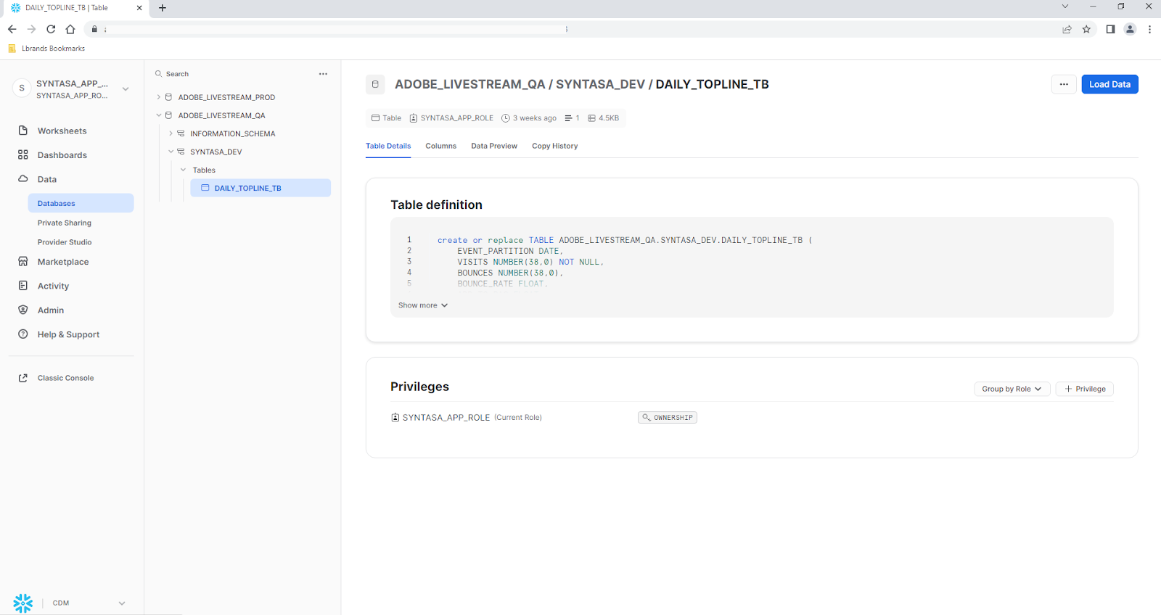Launch the Classic Console link
Screen dimensions: 1161x615
pos(65,378)
